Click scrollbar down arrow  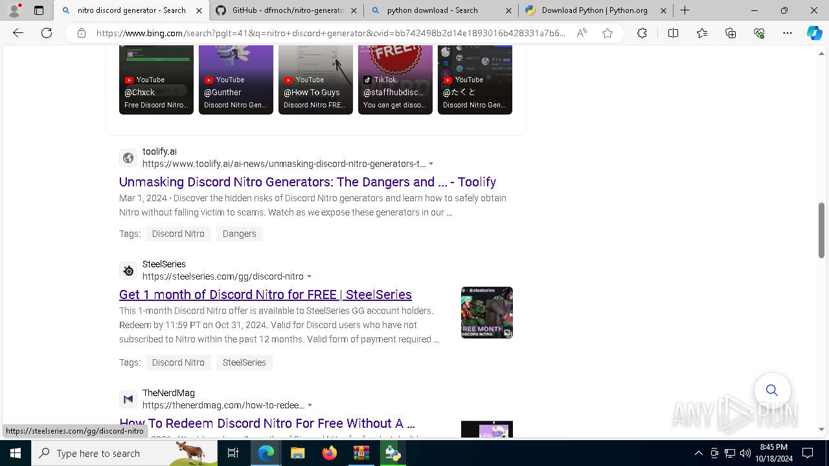[822, 429]
